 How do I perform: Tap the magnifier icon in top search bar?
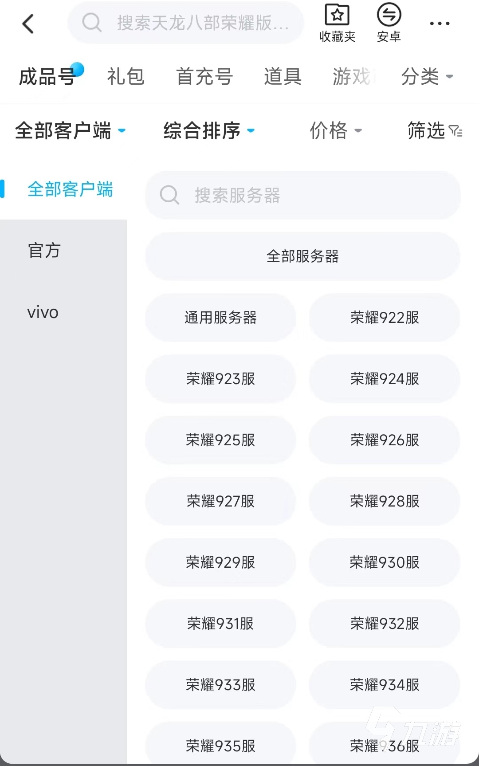[x=92, y=22]
